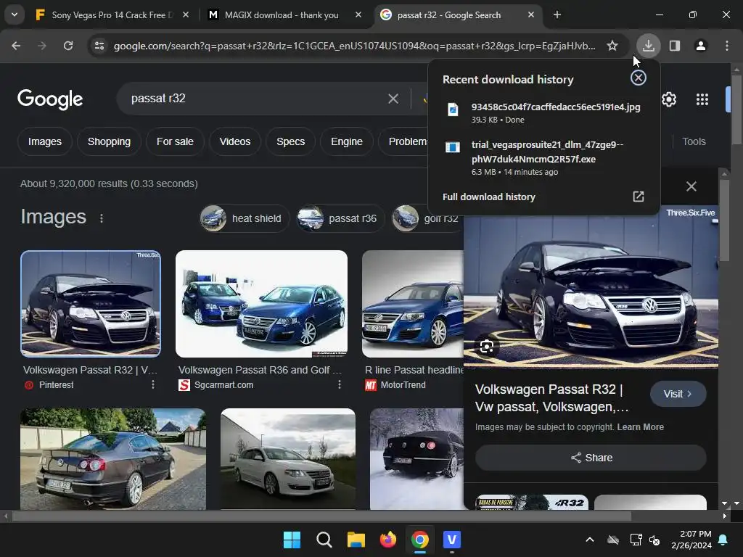This screenshot has height=557, width=743.
Task: Open the Vegas V app on taskbar
Action: tap(452, 540)
